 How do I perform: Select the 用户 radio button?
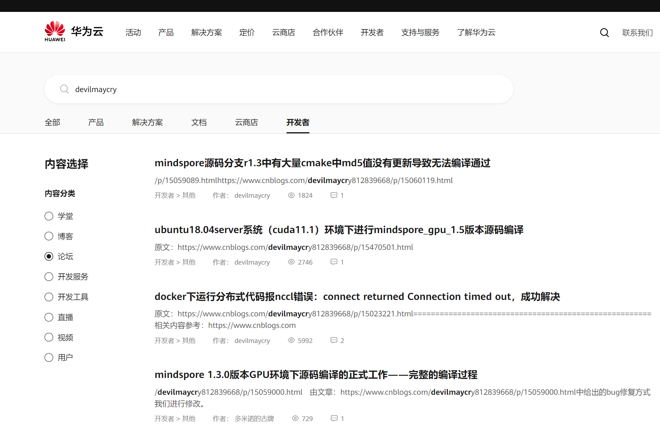coord(49,358)
